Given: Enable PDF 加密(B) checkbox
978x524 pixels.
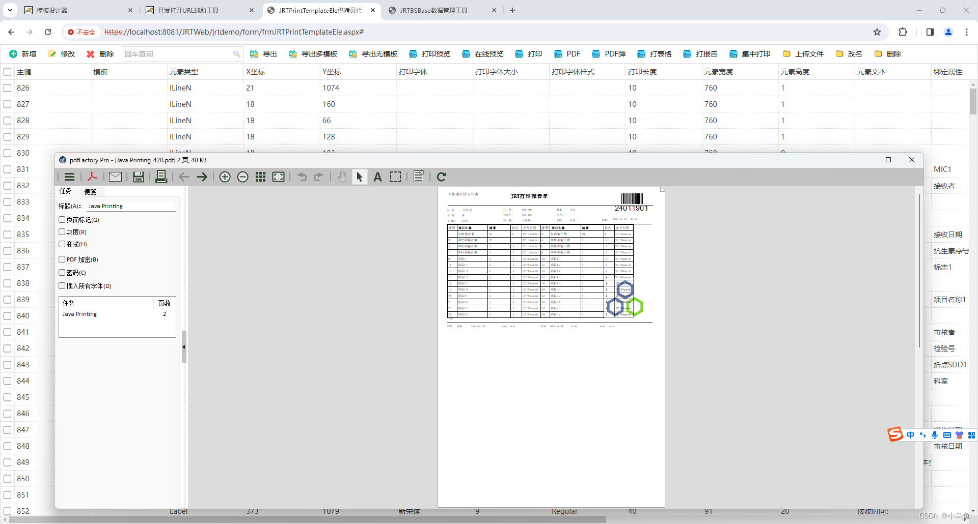Looking at the screenshot, I should 62,259.
